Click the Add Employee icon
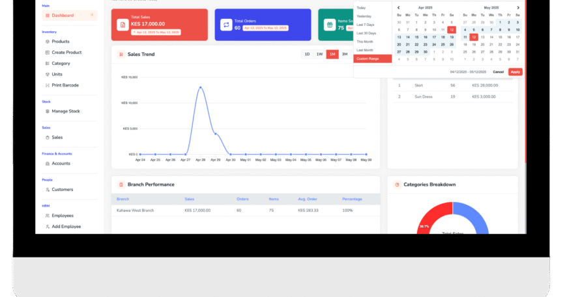567x297 pixels. [48, 227]
